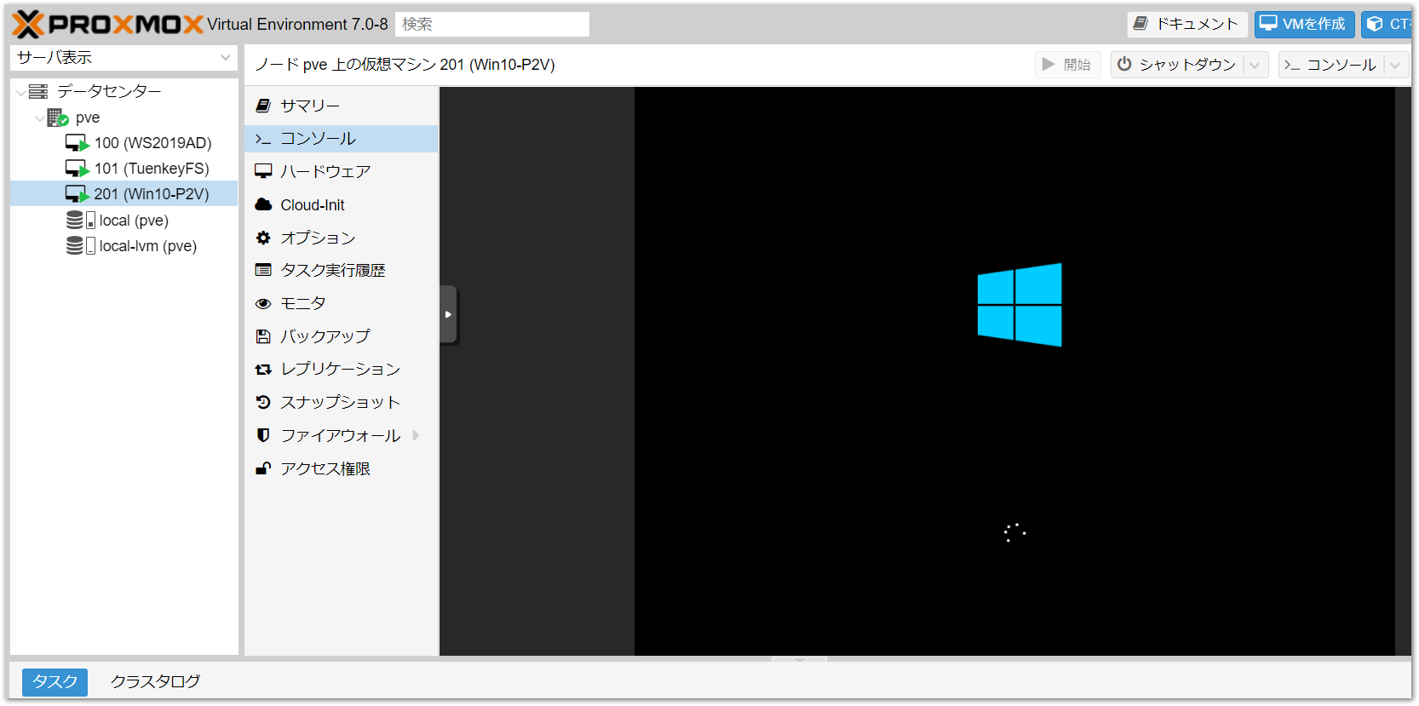Click the タスク実行履歴 list icon

[x=263, y=270]
